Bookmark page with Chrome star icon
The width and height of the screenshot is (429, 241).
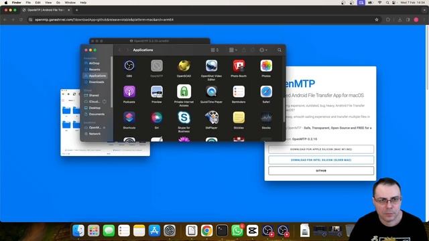click(377, 19)
